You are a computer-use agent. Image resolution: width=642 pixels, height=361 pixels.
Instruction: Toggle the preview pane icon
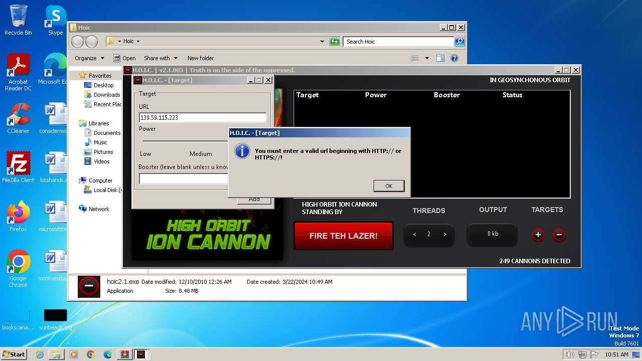point(440,58)
